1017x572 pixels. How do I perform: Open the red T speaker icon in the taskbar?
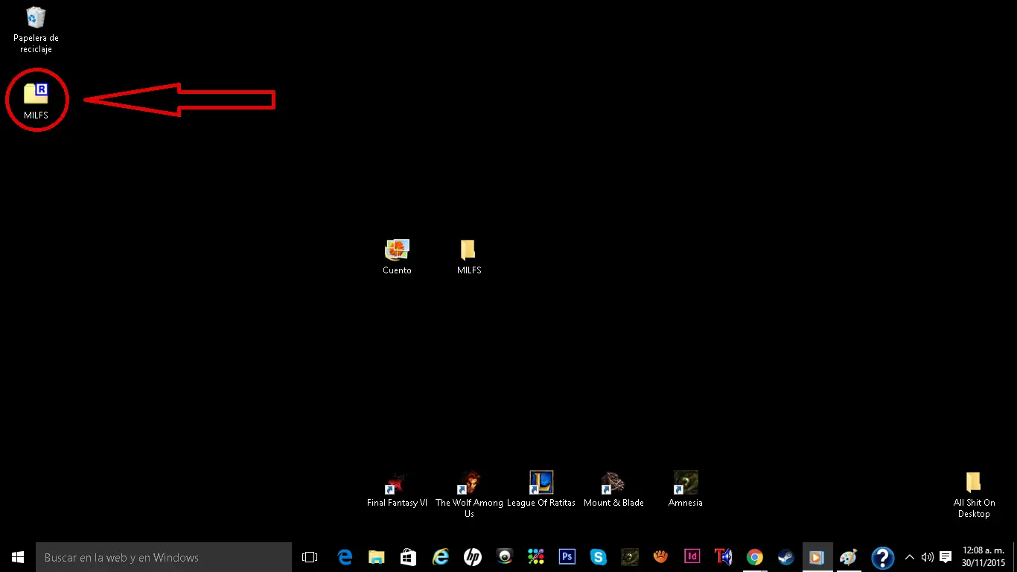[724, 557]
